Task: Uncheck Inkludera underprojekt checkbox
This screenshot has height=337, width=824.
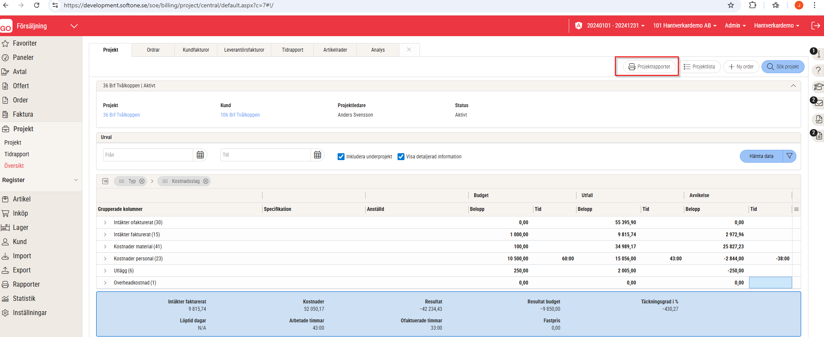Action: click(x=341, y=157)
